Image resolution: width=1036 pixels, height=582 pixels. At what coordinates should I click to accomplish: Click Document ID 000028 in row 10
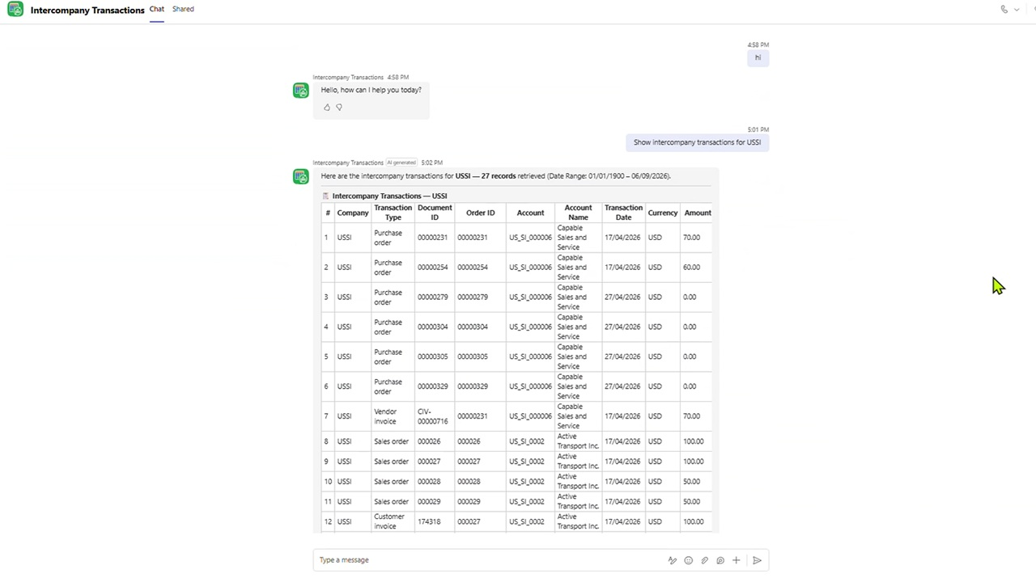click(x=429, y=482)
